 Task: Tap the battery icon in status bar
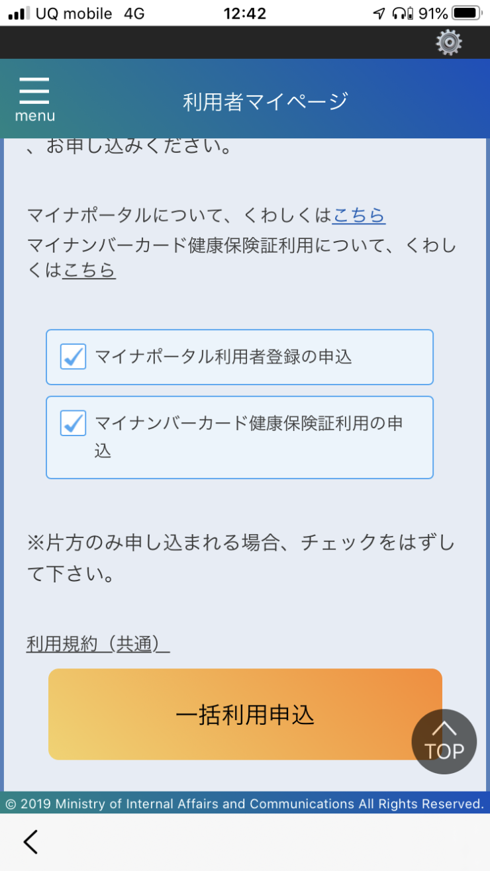[x=467, y=13]
